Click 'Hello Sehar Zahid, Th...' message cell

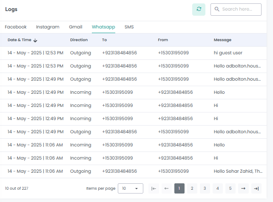[238, 171]
